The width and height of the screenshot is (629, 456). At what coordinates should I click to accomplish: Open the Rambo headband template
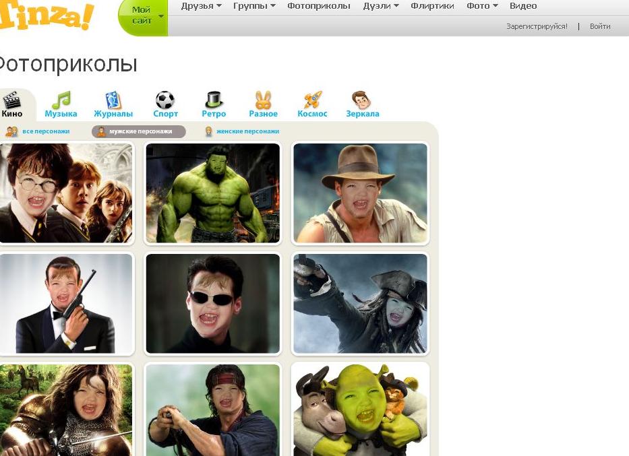213,410
